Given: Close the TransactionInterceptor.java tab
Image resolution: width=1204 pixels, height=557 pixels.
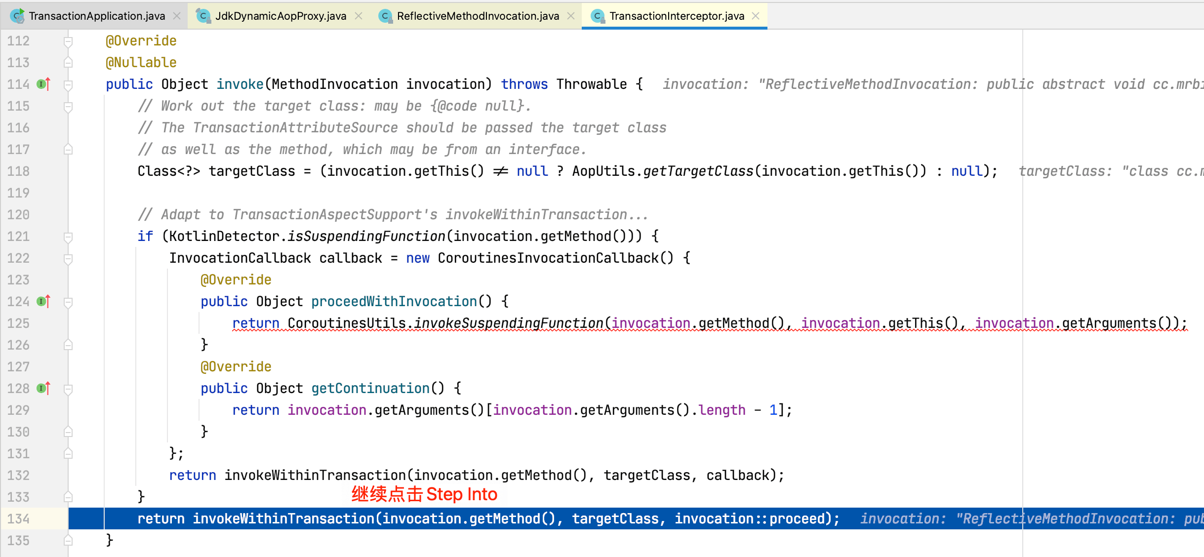Looking at the screenshot, I should point(756,16).
